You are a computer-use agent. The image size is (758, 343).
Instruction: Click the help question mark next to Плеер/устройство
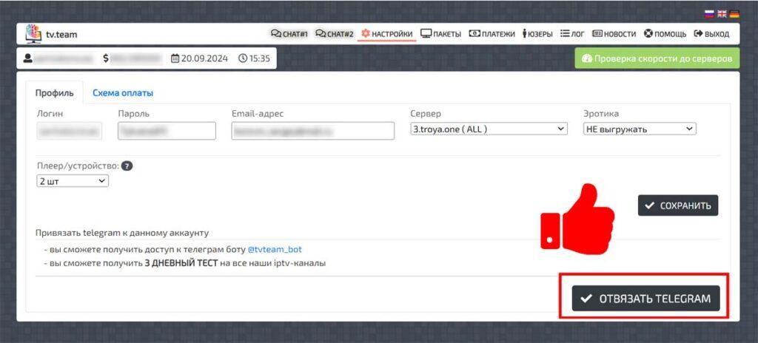click(127, 166)
